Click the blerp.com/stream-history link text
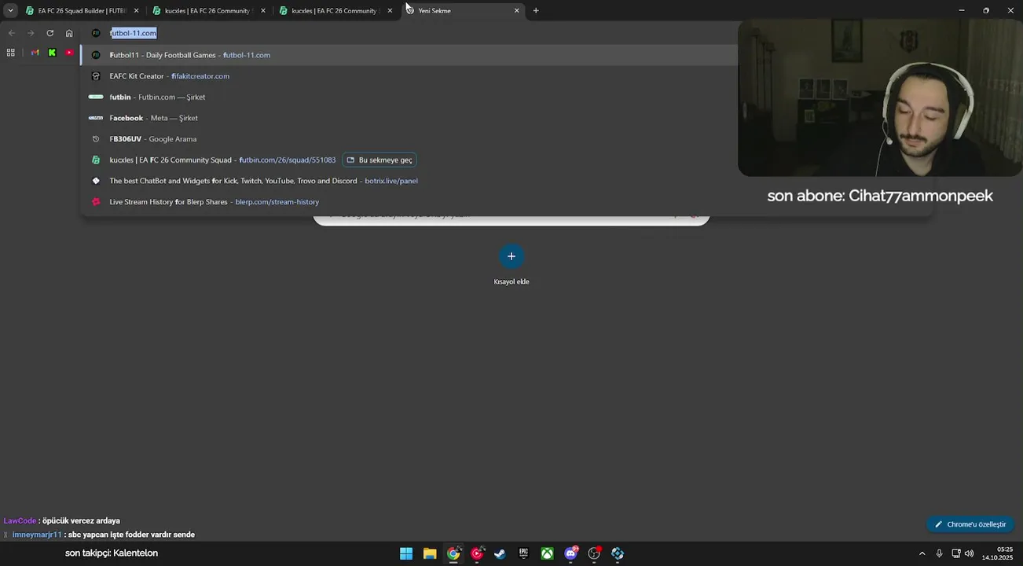The image size is (1023, 566). point(277,202)
